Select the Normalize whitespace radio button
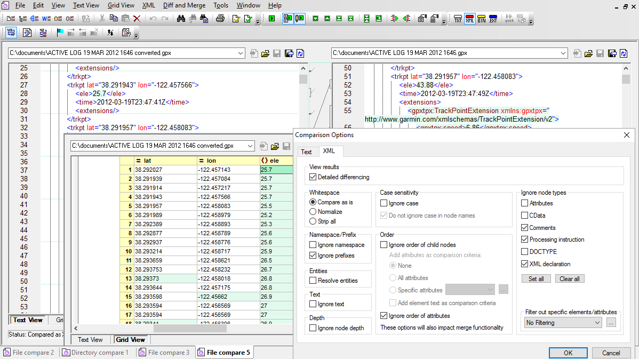Screen dimensions: 639x359 pyautogui.click(x=313, y=212)
